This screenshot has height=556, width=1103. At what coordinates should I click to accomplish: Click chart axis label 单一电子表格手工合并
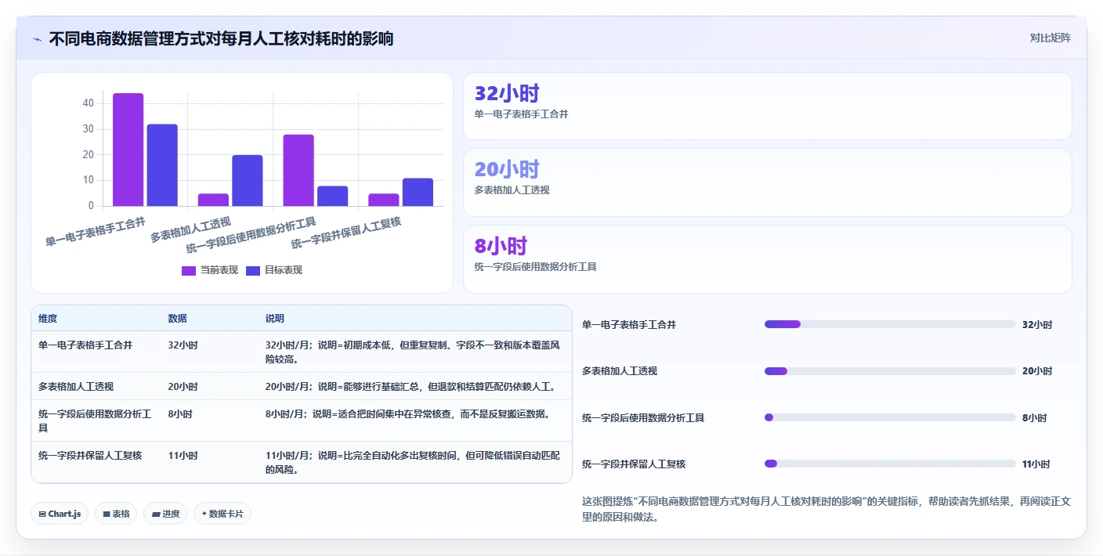96,232
